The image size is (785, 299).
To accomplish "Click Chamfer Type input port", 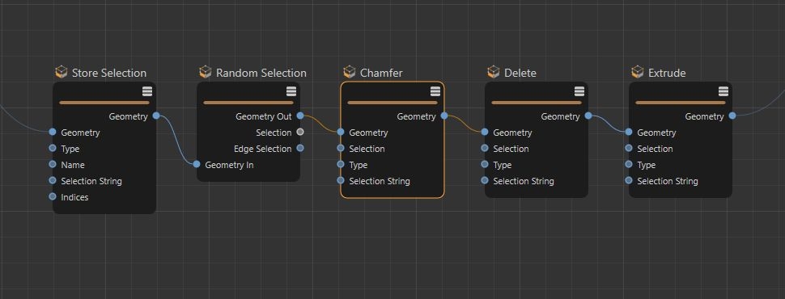I will (x=341, y=164).
